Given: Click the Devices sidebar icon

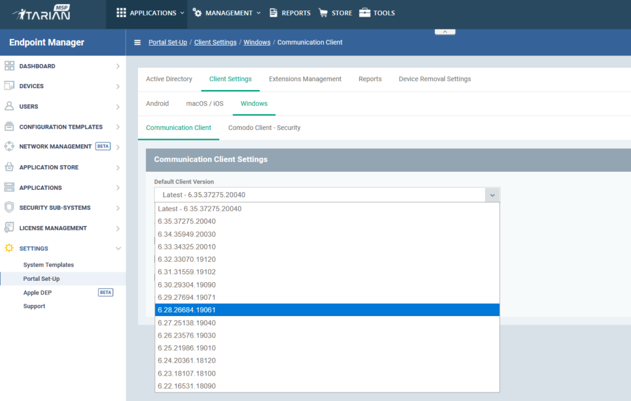Looking at the screenshot, I should tap(9, 86).
